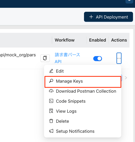Click the View Logs document icon

pos(51,111)
